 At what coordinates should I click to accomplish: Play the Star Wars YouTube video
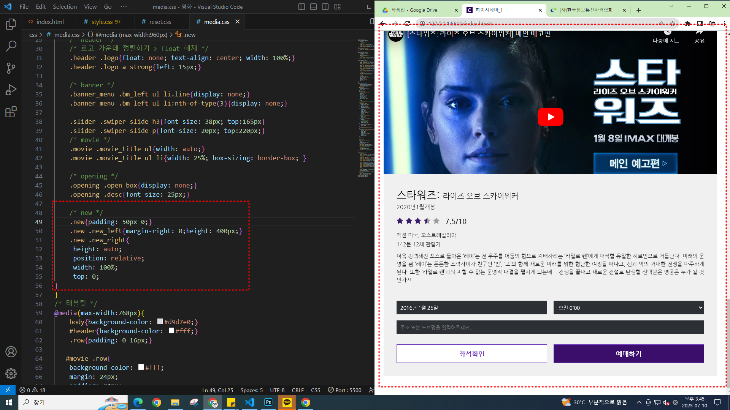coord(550,117)
